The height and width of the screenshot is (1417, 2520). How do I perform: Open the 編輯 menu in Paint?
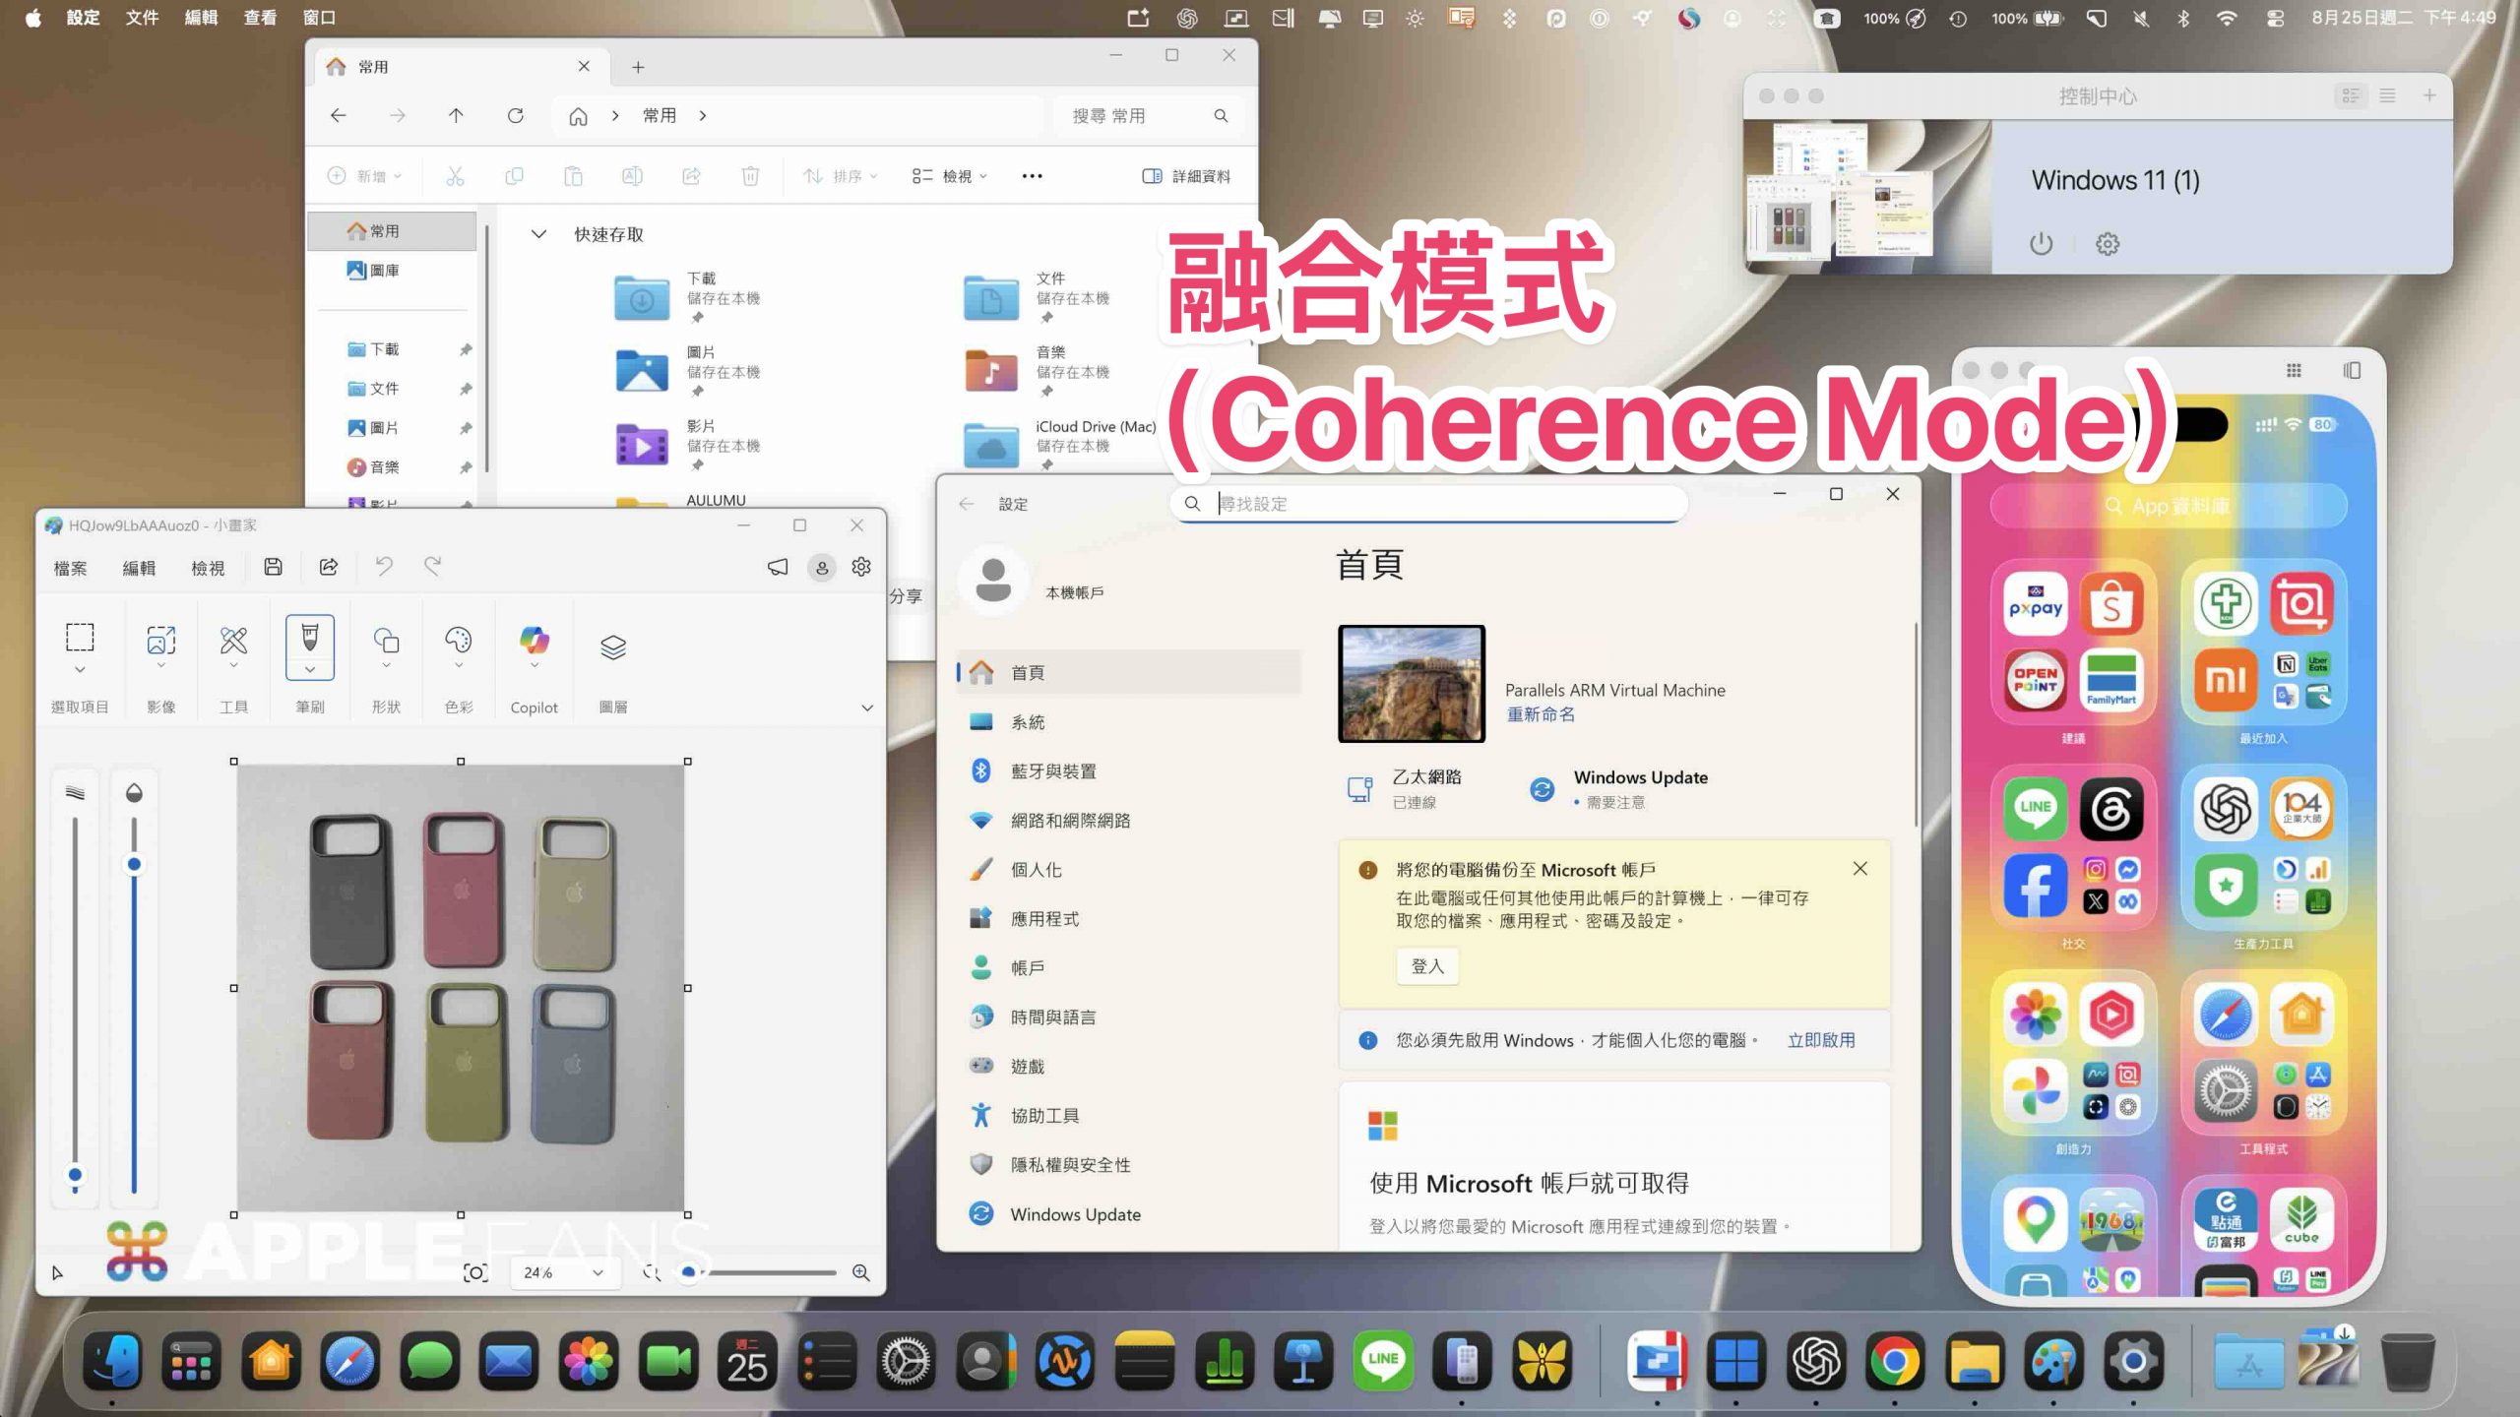[139, 568]
